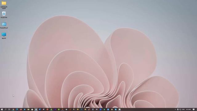
Task: Open Task View on the taskbar
Action: [x=9, y=109]
